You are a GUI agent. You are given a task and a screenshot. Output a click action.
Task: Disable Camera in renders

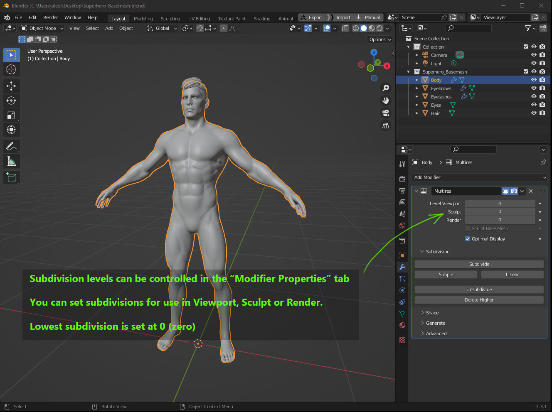(x=542, y=55)
